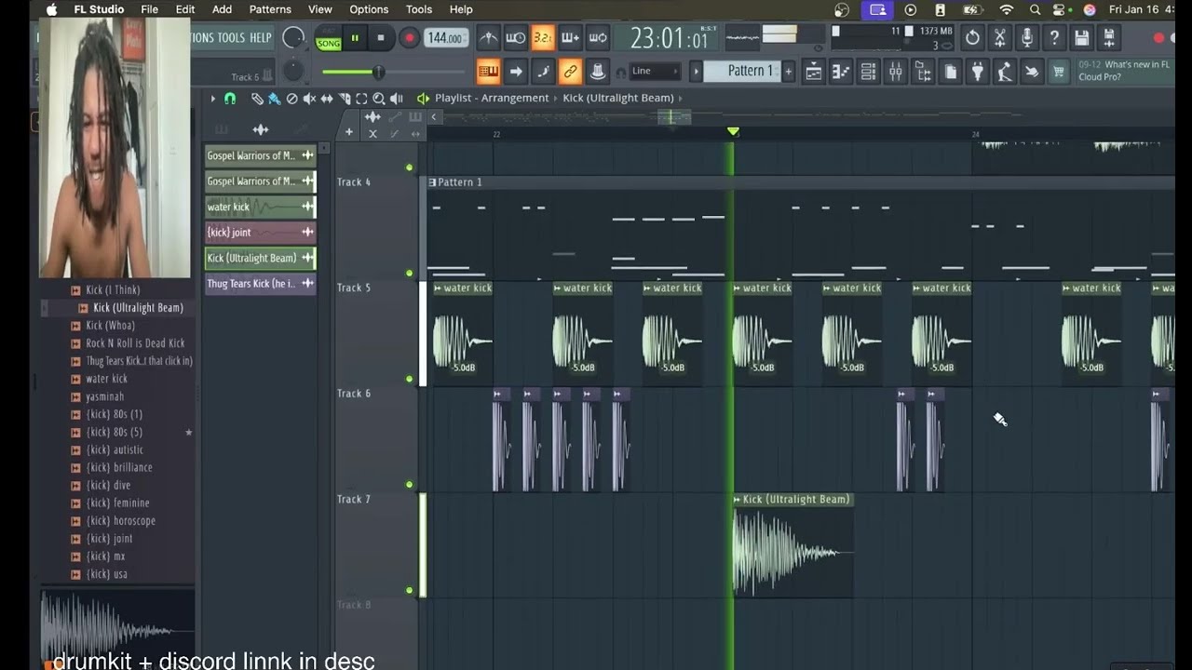Viewport: 1192px width, 670px height.
Task: Collapse the picker with the left chevron
Action: [x=434, y=117]
